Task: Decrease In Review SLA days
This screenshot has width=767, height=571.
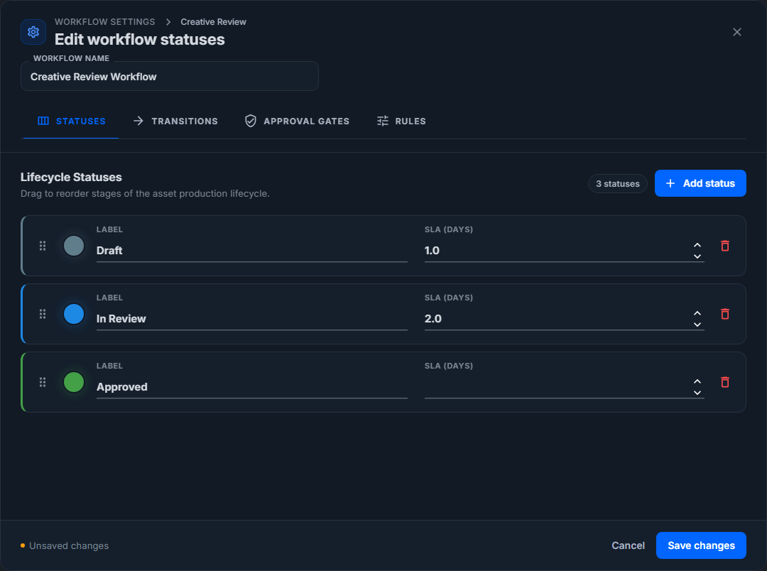Action: pyautogui.click(x=697, y=325)
